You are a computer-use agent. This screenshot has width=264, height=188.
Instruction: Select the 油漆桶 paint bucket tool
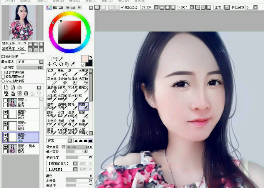[x=52, y=89]
